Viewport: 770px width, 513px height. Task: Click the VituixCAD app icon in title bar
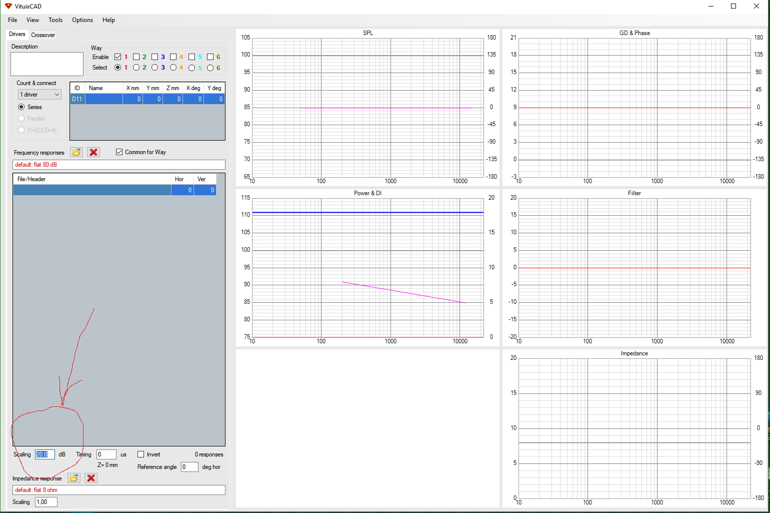pos(8,6)
